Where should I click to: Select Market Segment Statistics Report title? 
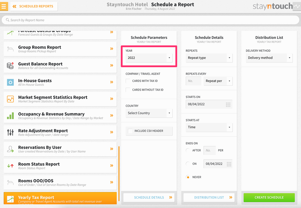[53, 97]
